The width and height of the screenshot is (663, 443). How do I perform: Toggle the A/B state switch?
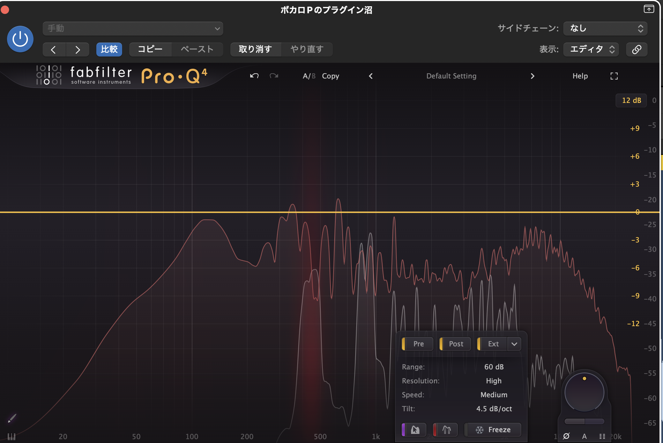309,76
